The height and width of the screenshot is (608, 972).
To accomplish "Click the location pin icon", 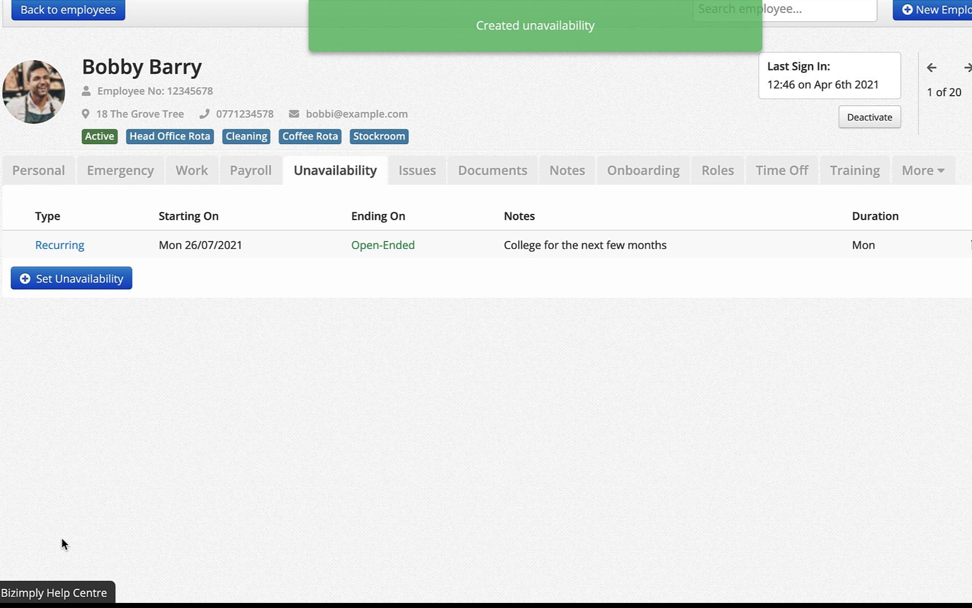I will click(x=85, y=114).
